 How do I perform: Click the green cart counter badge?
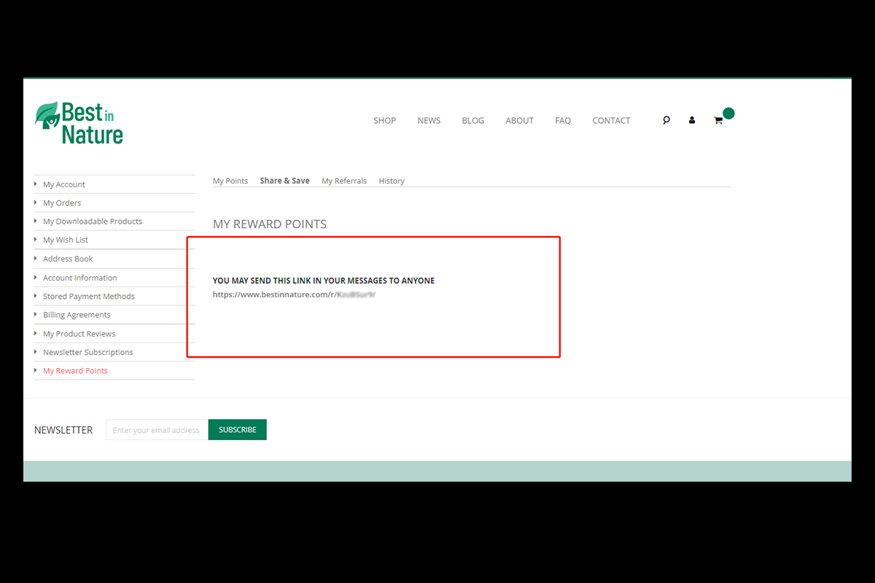tap(728, 113)
